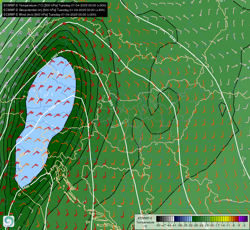Click the -5 legend tick value

click(x=238, y=225)
